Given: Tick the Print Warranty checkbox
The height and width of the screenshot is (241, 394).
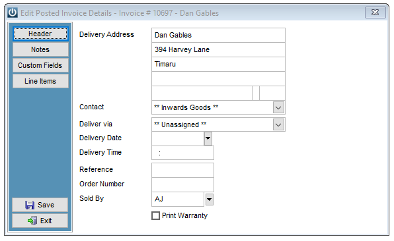Looking at the screenshot, I should tap(155, 215).
